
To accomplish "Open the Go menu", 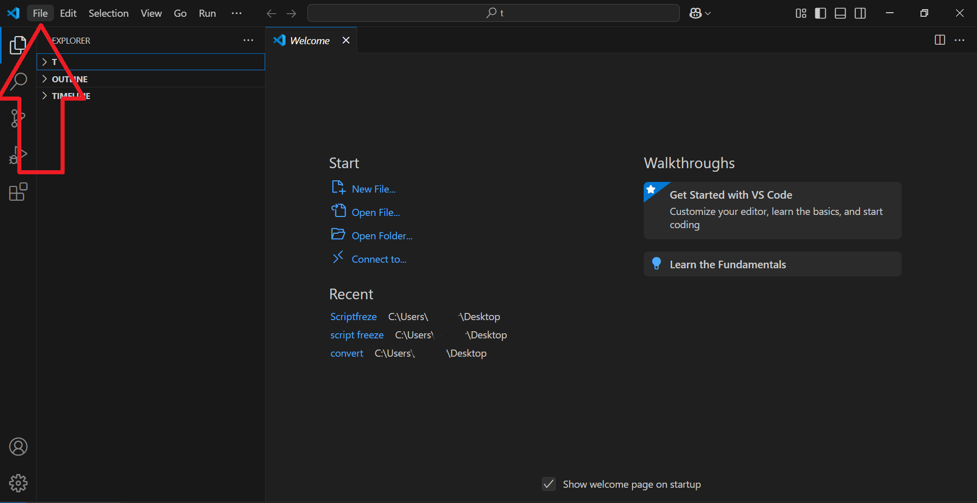I will click(x=180, y=13).
